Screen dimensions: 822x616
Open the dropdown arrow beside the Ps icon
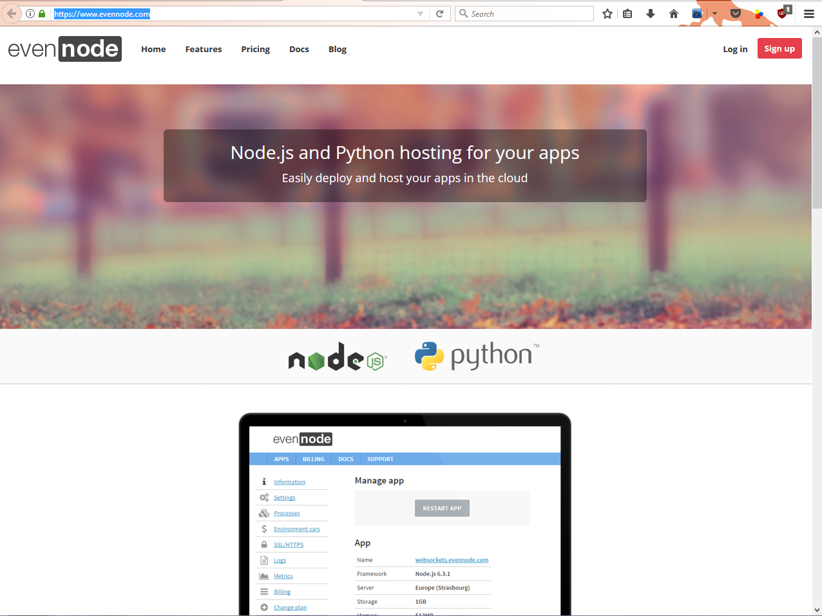[714, 14]
